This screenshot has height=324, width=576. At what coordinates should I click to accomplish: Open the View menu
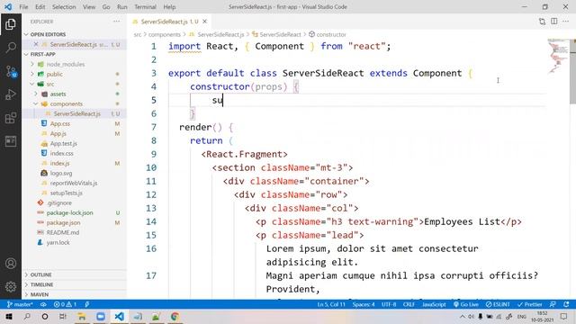(89, 7)
